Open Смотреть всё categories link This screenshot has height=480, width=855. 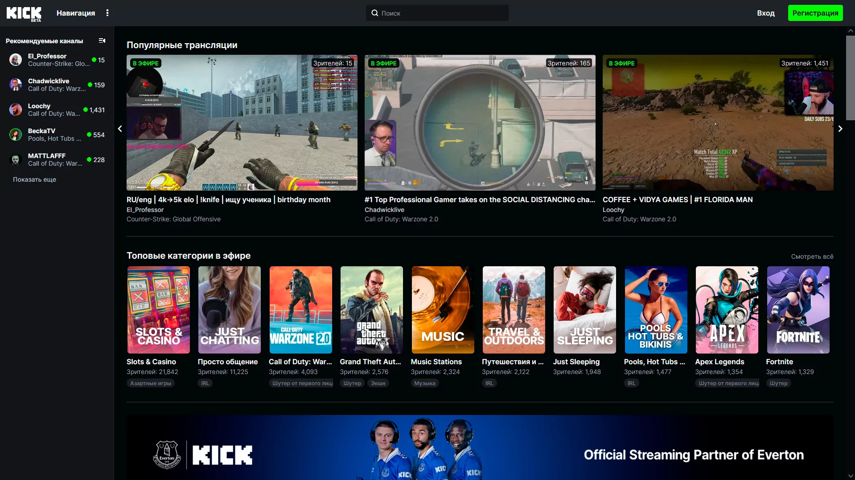(812, 256)
